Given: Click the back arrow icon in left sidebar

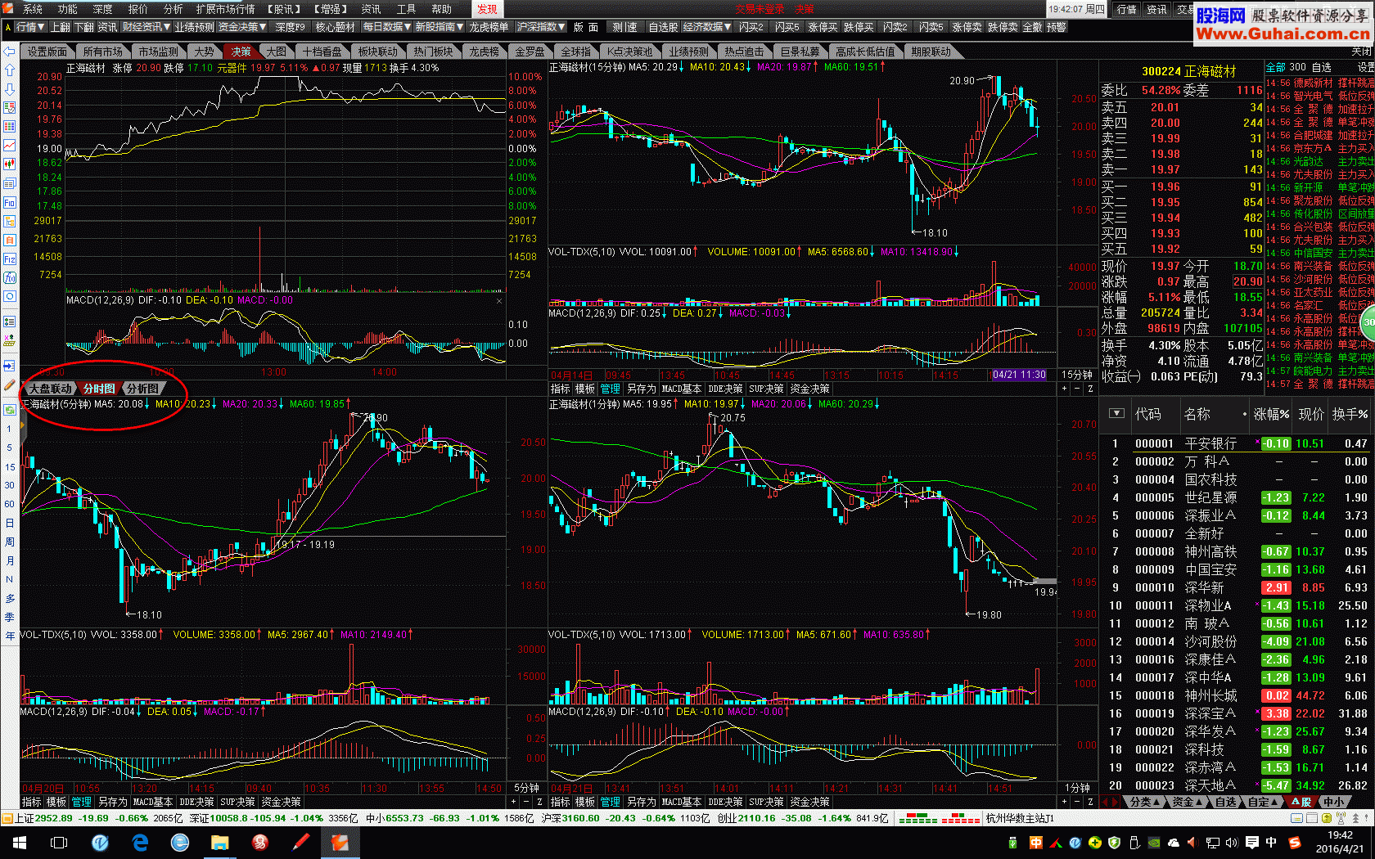Looking at the screenshot, I should (x=9, y=51).
